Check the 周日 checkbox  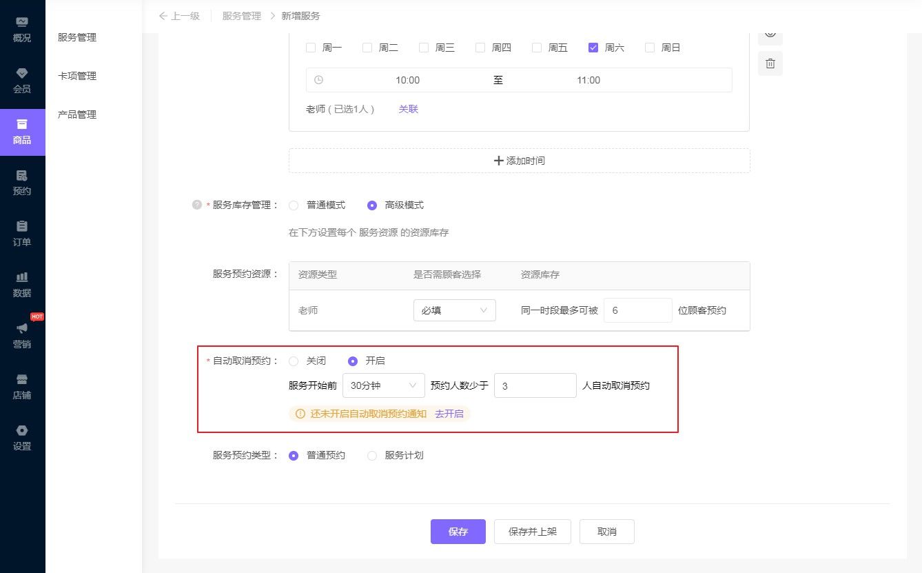(x=650, y=48)
